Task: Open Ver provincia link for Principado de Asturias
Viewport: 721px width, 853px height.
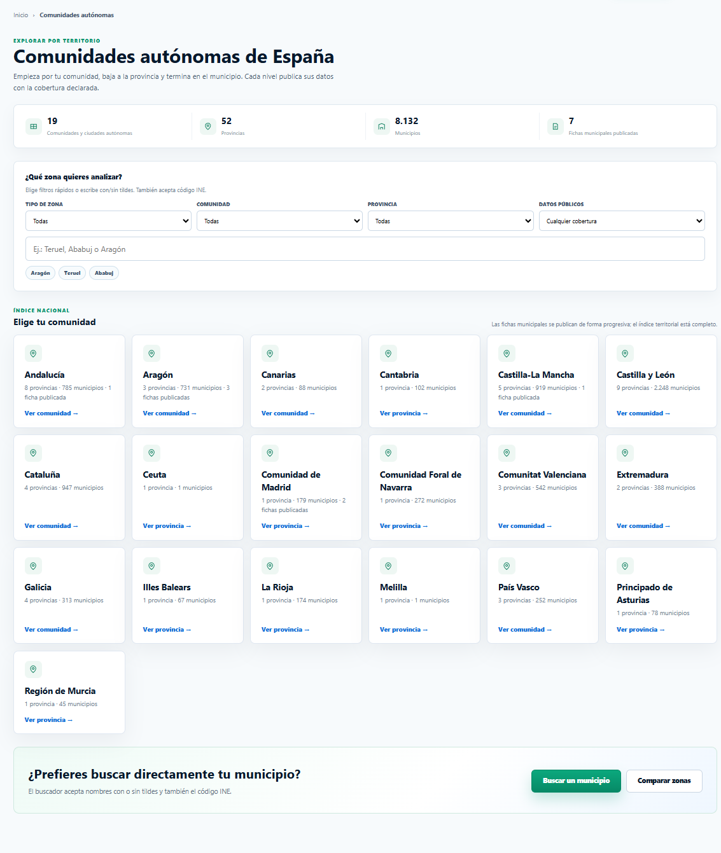Action: coord(641,630)
